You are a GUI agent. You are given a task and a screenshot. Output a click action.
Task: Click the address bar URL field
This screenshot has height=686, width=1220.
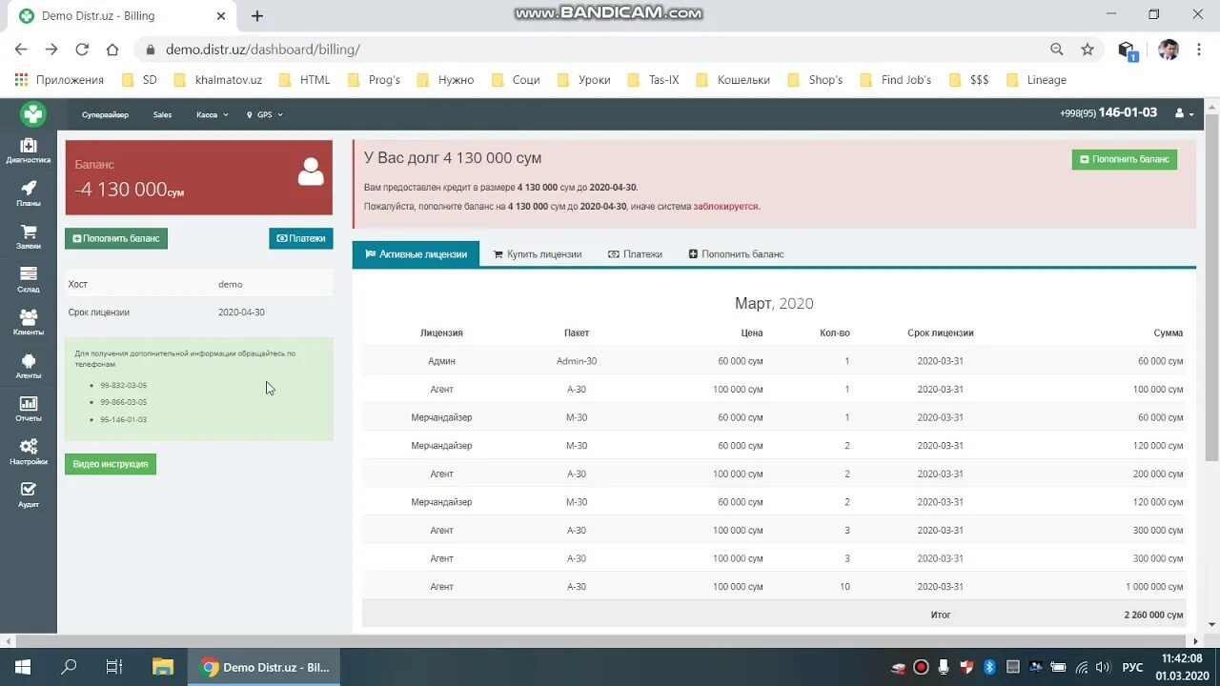pyautogui.click(x=591, y=50)
